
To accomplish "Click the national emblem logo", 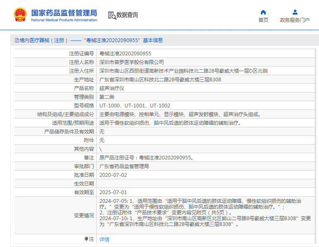I will tap(20, 14).
